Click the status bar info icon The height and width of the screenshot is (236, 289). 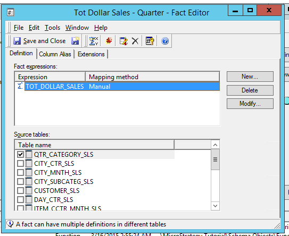[x=10, y=224]
